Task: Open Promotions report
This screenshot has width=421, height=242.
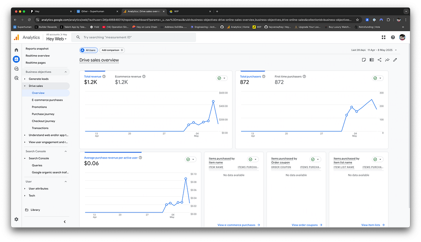Action: (x=39, y=107)
